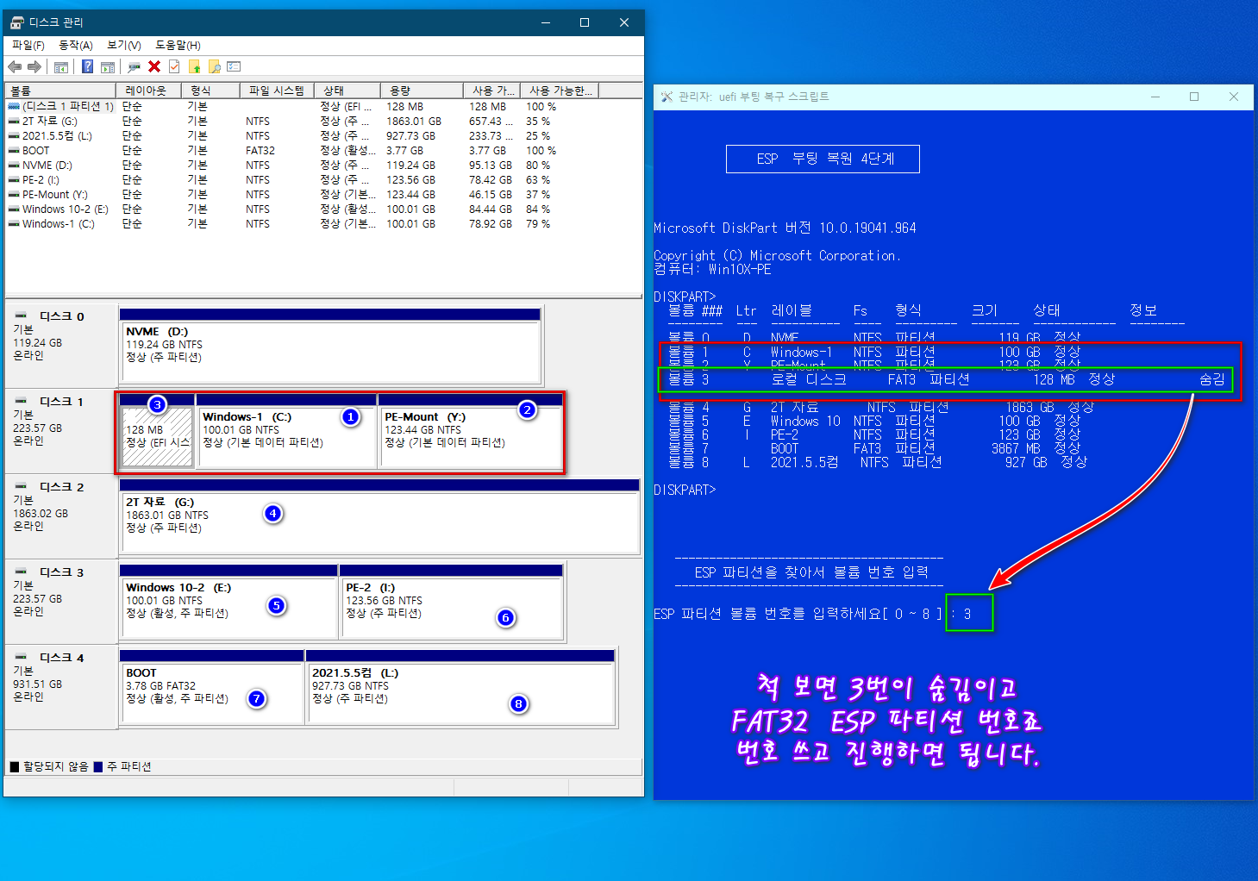
Task: Click drive icon of 2T 자료 (G:) row
Action: [x=14, y=121]
